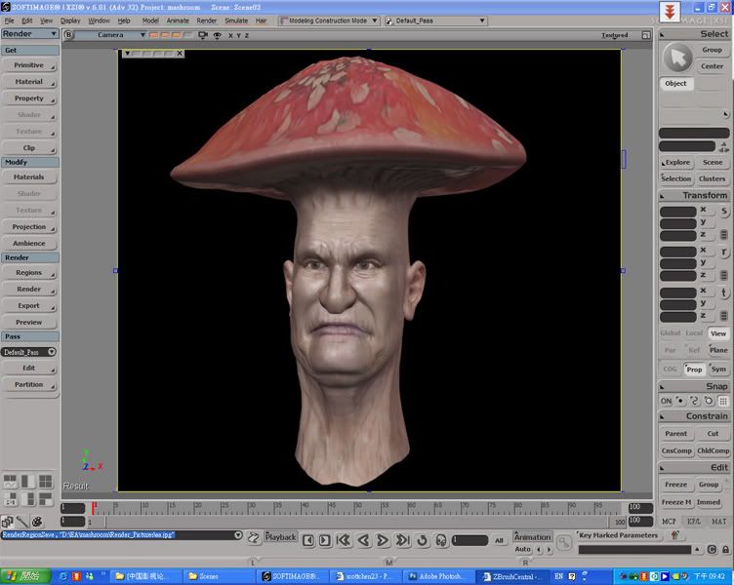This screenshot has height=585, width=734.
Task: Click the Parent constrain button
Action: click(676, 434)
